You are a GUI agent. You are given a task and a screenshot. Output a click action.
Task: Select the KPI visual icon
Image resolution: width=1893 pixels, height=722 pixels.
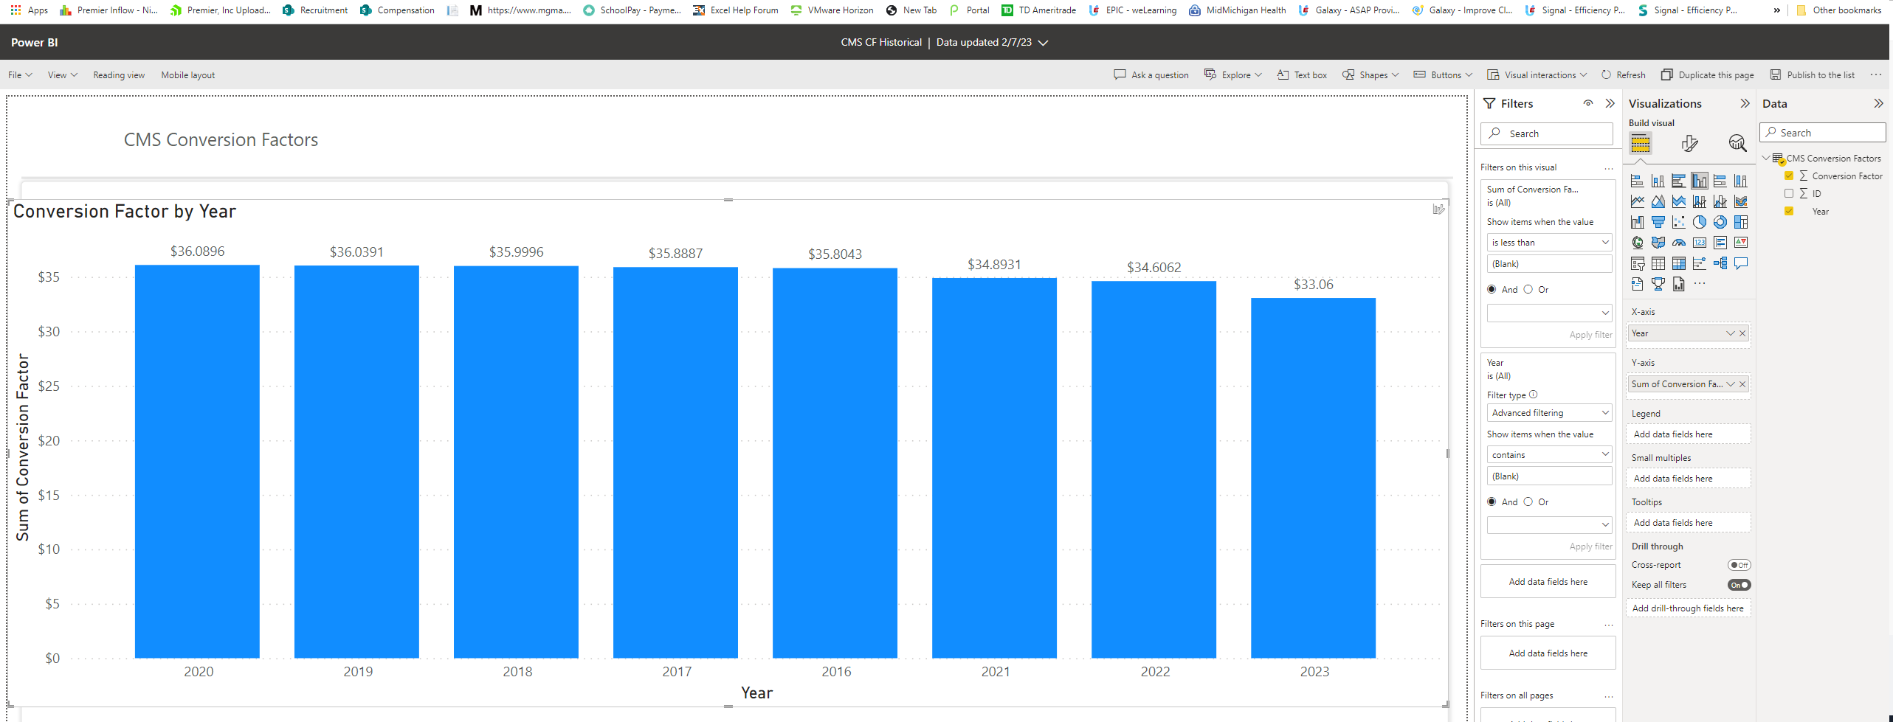pos(1740,243)
